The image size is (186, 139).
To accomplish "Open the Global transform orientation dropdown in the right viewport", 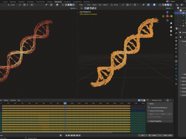I will pyautogui.click(x=116, y=5).
